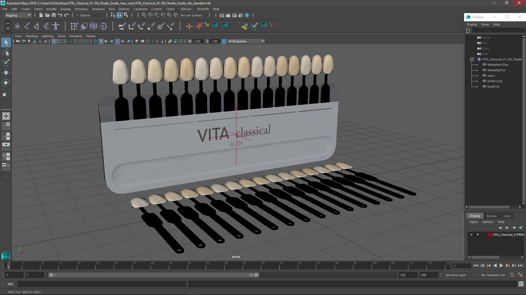526x295 pixels.
Task: Click the Set Key shelf icon
Action: click(189, 26)
